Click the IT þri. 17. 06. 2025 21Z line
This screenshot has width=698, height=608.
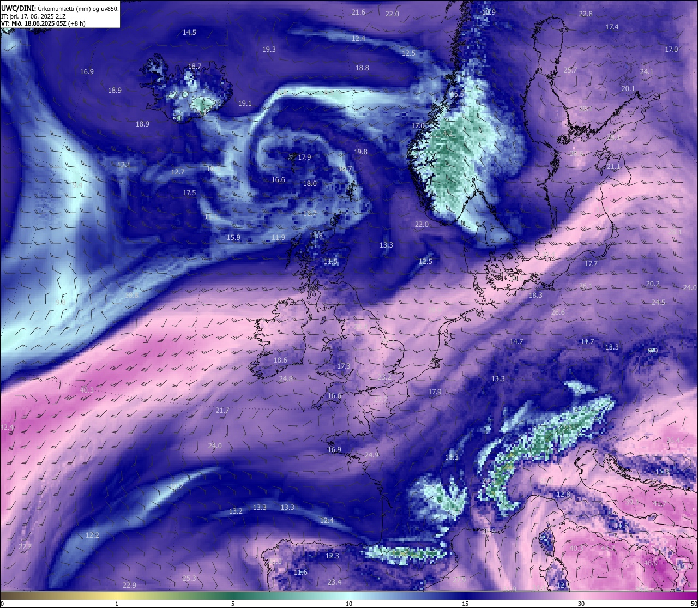33,16
